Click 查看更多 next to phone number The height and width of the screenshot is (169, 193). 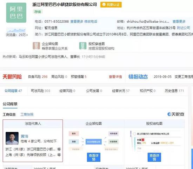[77, 22]
